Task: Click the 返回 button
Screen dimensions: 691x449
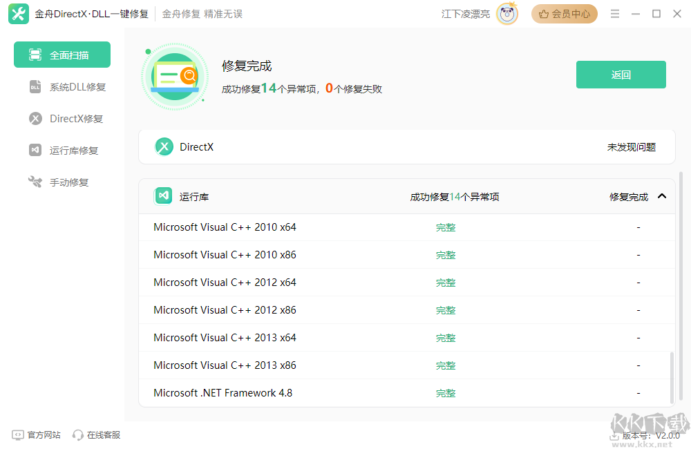Action: coord(621,74)
